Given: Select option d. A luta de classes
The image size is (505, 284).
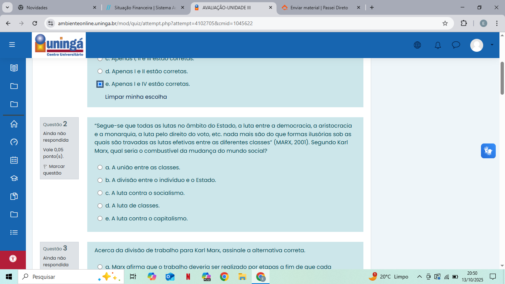Looking at the screenshot, I should pos(100,206).
